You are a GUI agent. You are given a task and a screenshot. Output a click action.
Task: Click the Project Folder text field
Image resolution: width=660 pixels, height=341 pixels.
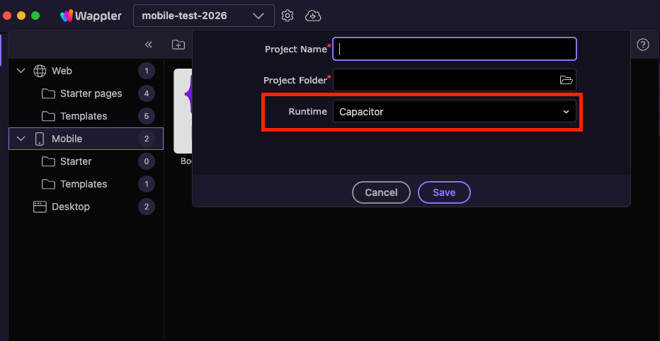[445, 80]
